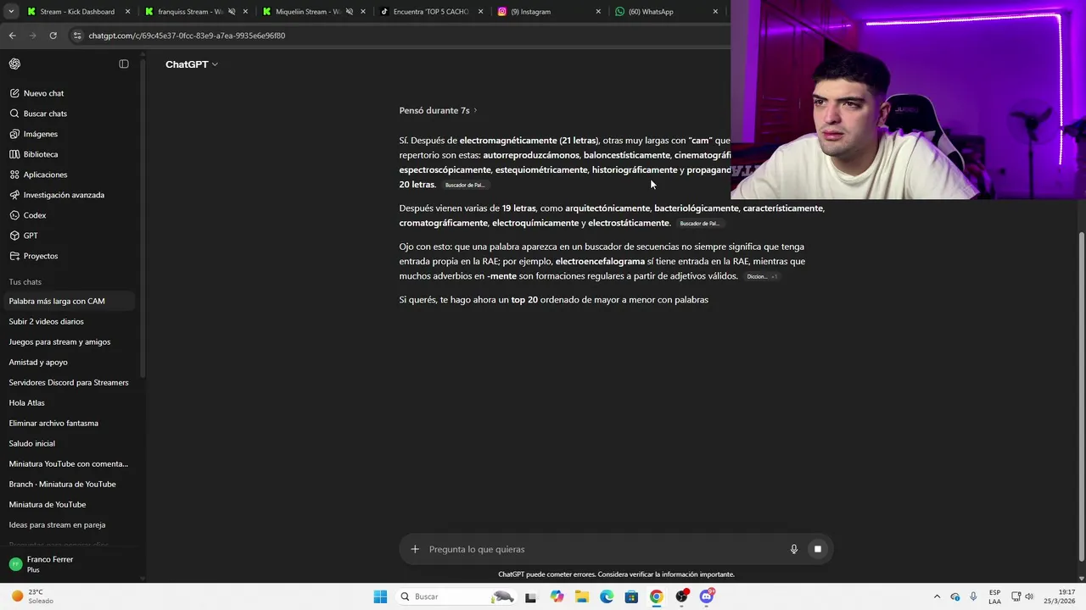Click the 'Diccion... +1' source chip
1086x610 pixels.
(x=762, y=277)
